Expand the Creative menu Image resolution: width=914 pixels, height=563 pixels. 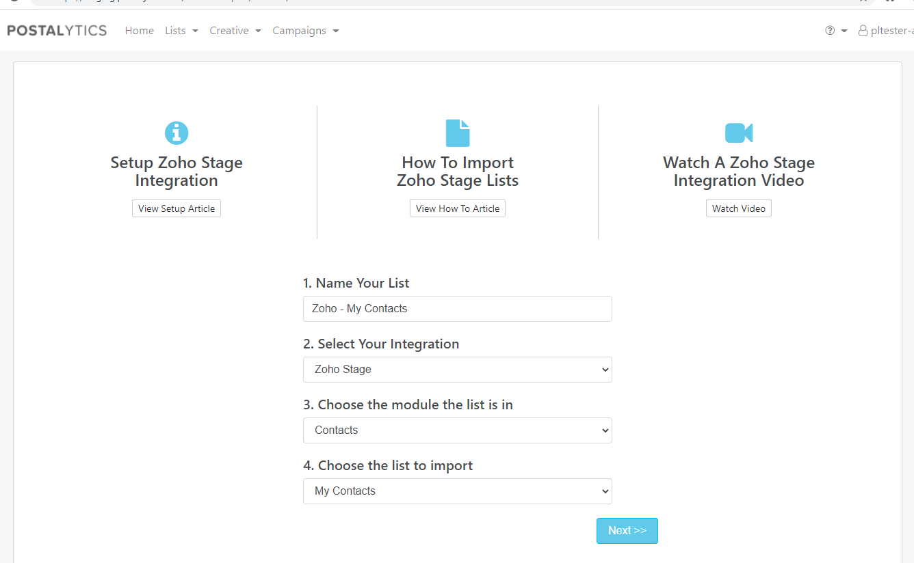tap(235, 31)
